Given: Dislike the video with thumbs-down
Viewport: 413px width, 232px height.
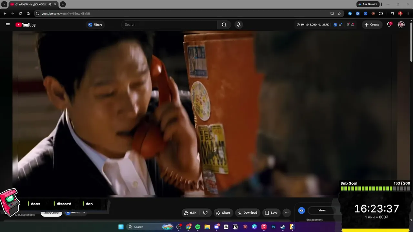Looking at the screenshot, I should pos(205,213).
